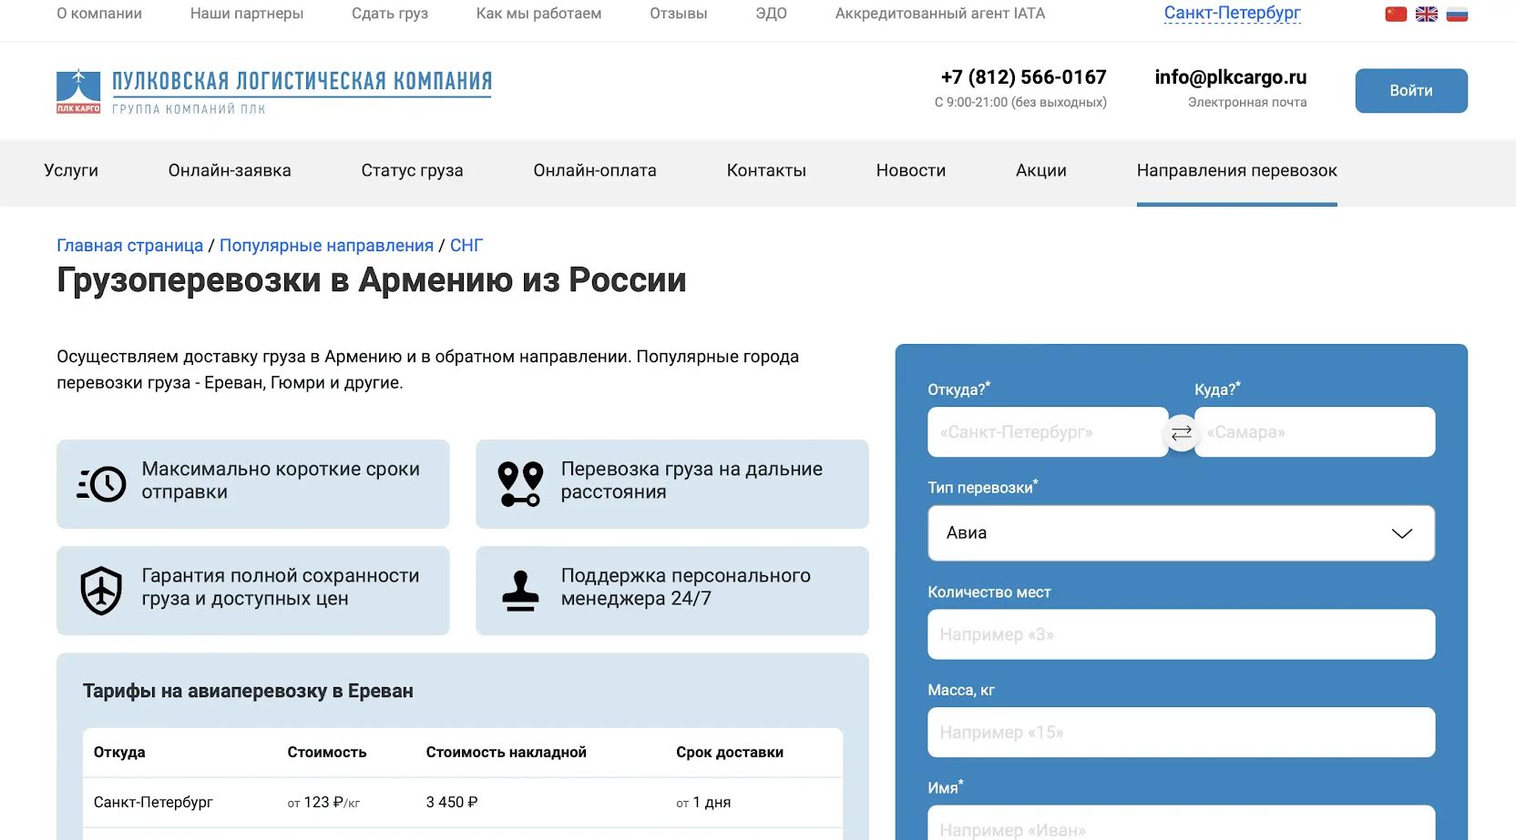1516x840 pixels.
Task: Open the Контакты page
Action: [766, 170]
